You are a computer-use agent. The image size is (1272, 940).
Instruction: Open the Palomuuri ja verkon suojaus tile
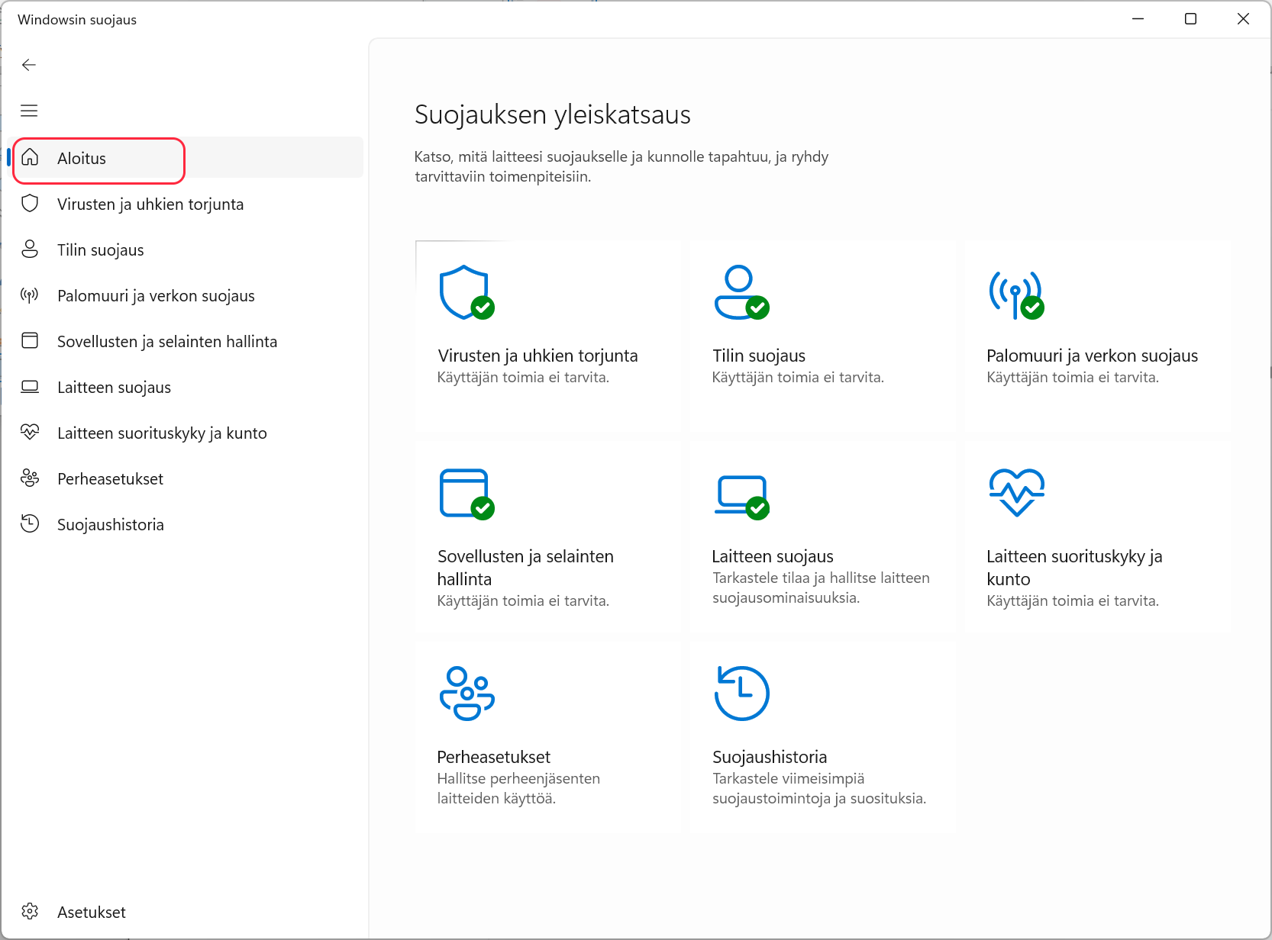[x=1092, y=356]
